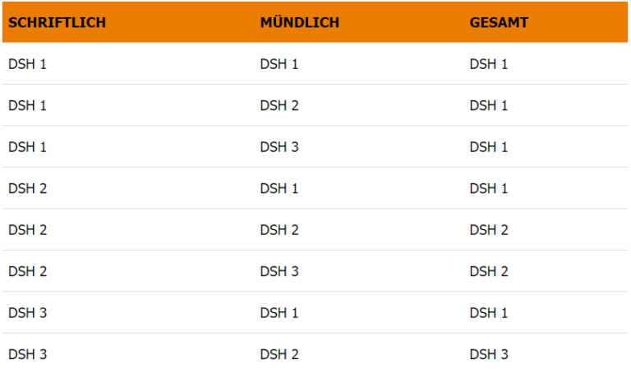Screen dimensions: 631x378
Task: Select MÜNDLICH DSH 2 in the last row
Action: pyautogui.click(x=279, y=354)
